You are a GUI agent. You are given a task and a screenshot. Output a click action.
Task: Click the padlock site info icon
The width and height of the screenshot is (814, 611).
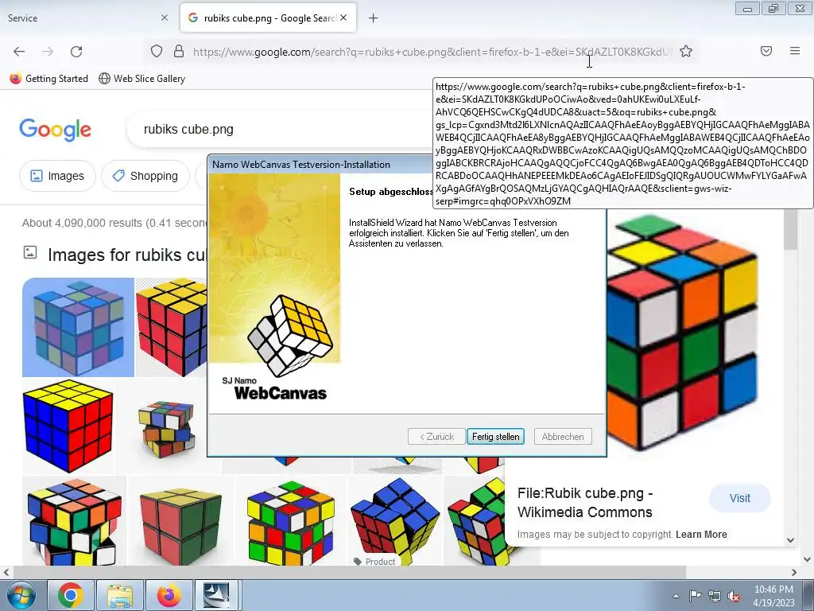(x=179, y=51)
